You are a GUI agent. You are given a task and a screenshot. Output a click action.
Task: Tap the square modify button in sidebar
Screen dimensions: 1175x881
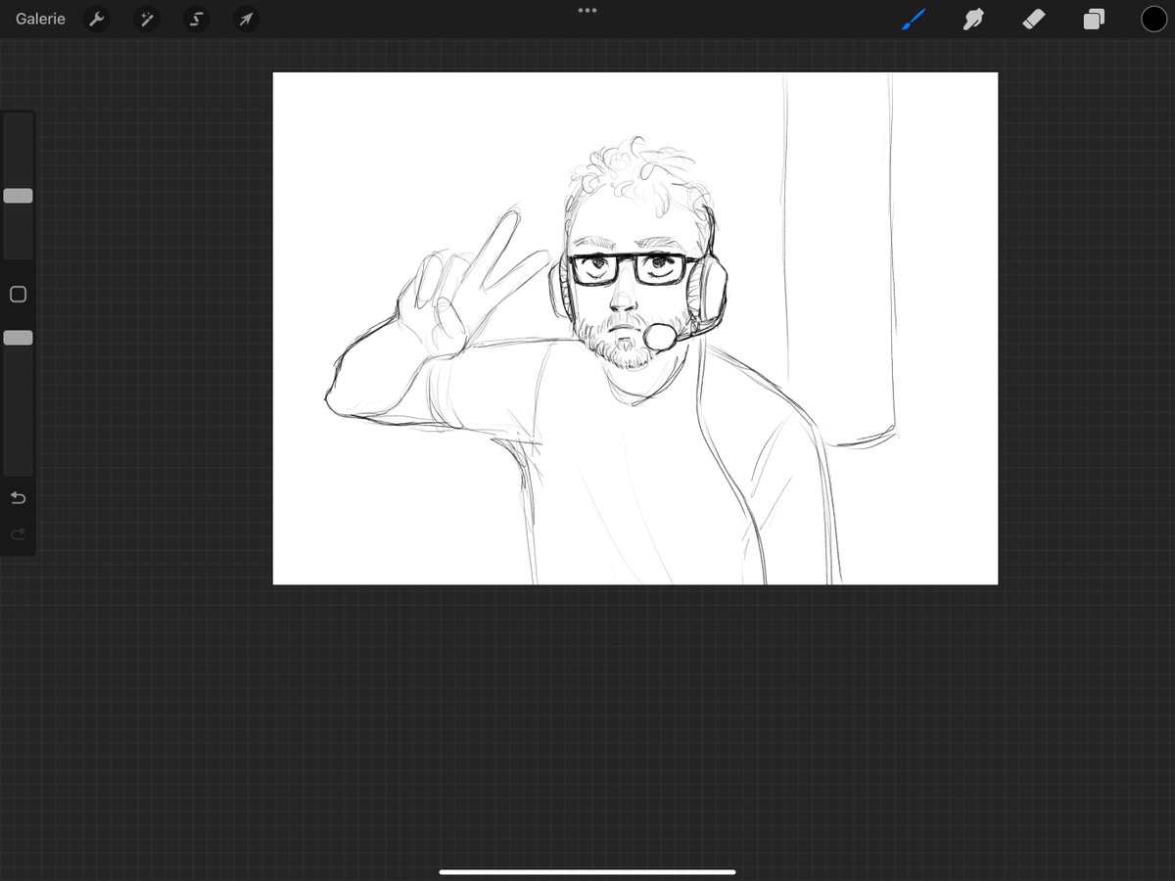click(18, 294)
